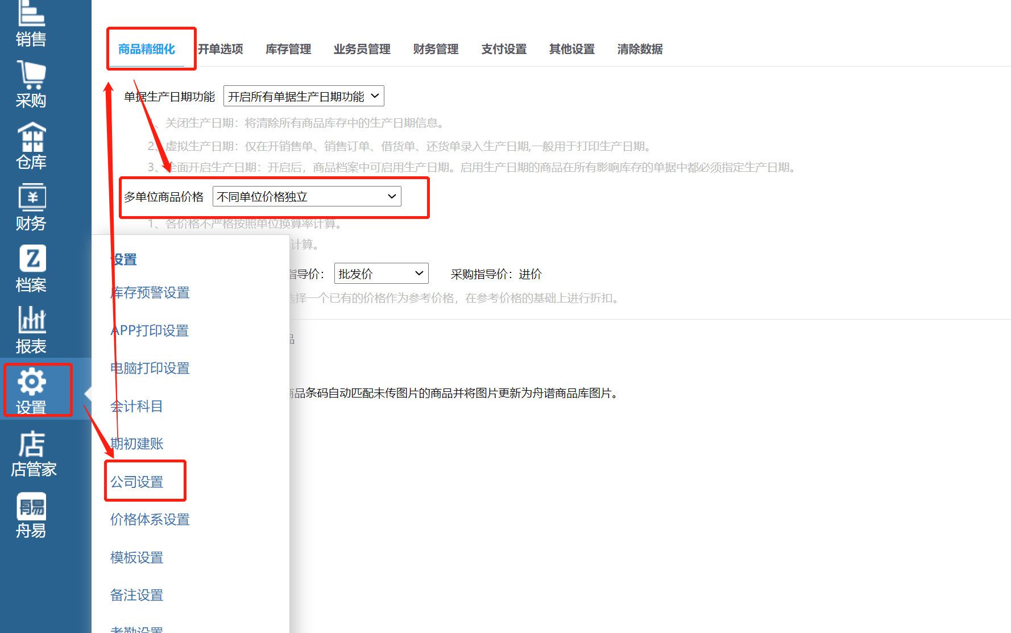Open the 单据生产日期功能 dropdown
1011x633 pixels.
point(304,96)
